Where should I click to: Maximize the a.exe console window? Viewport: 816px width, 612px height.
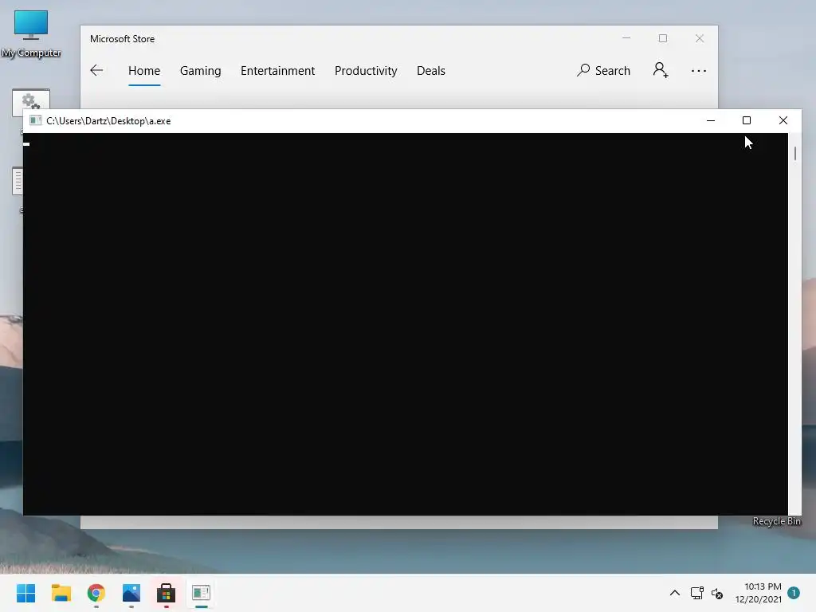tap(747, 121)
